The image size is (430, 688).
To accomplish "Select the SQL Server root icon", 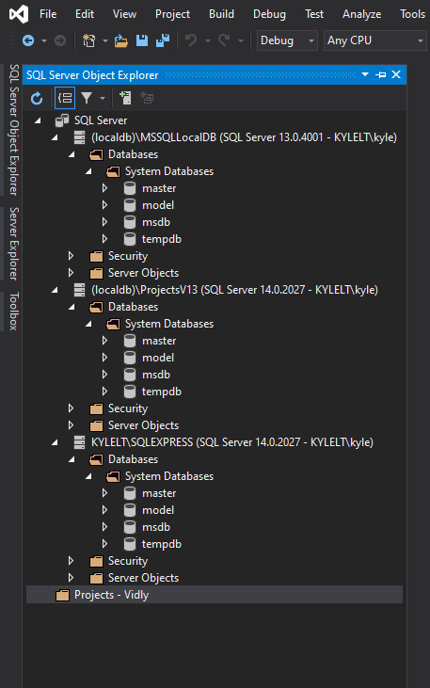I will [x=62, y=120].
